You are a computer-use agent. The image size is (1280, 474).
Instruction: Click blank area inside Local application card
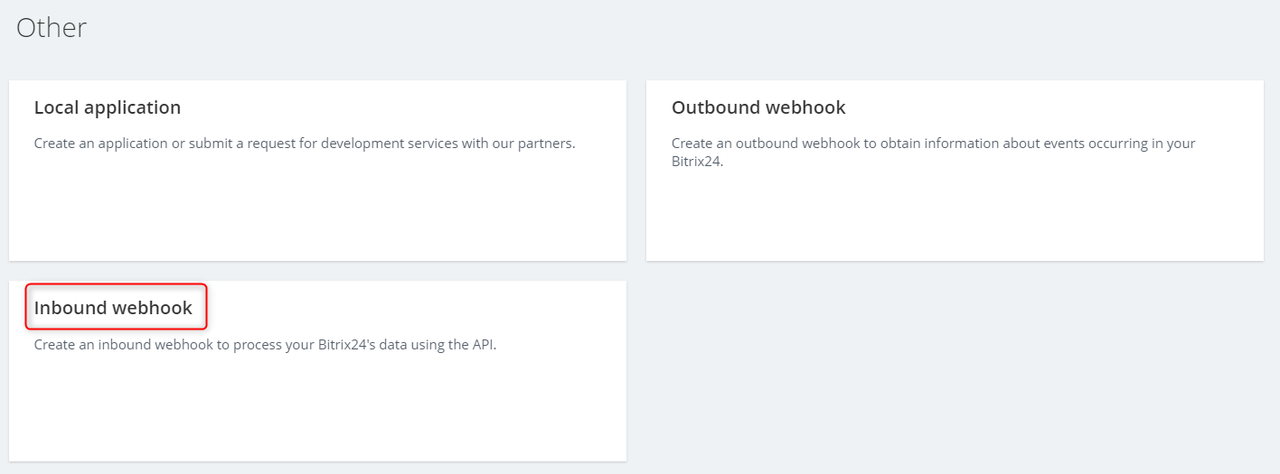tap(317, 212)
